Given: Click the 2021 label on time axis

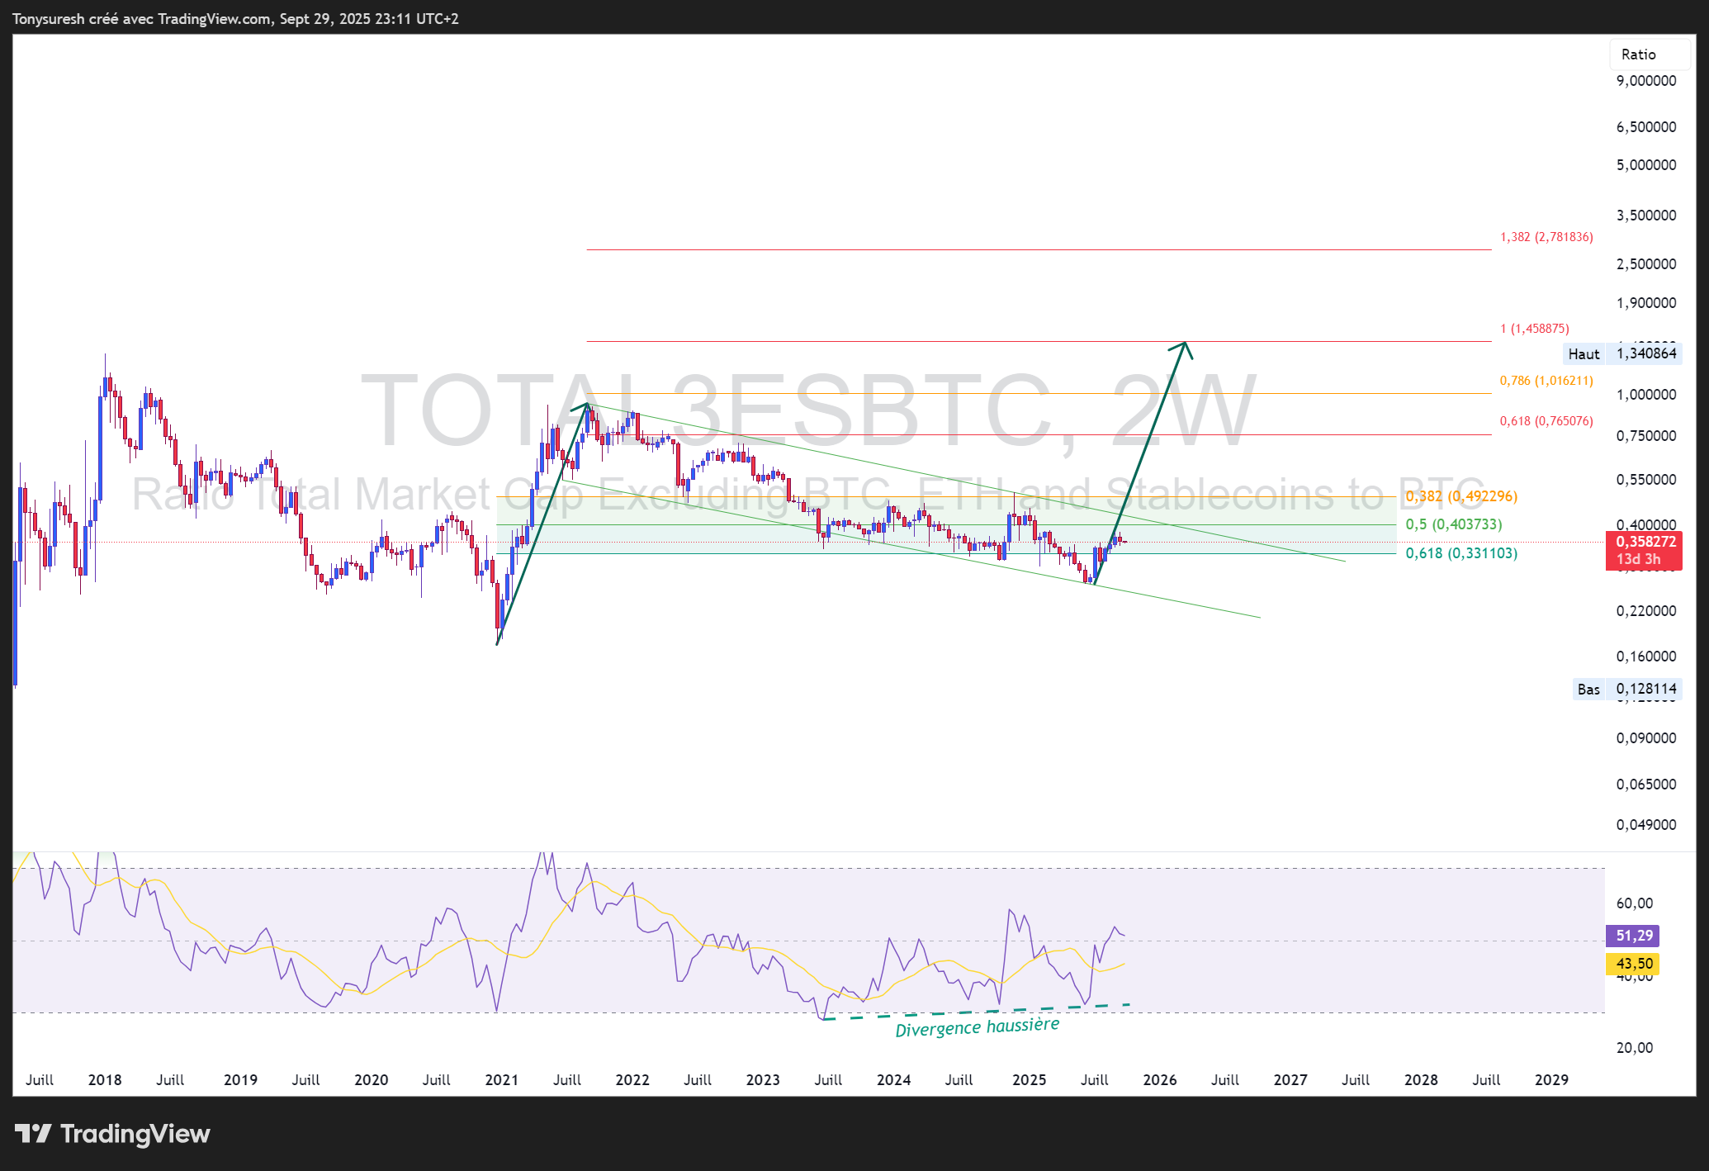Looking at the screenshot, I should coord(501,1079).
